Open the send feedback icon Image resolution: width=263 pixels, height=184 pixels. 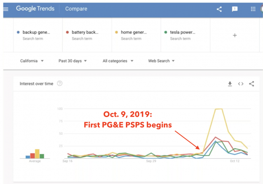(x=235, y=9)
